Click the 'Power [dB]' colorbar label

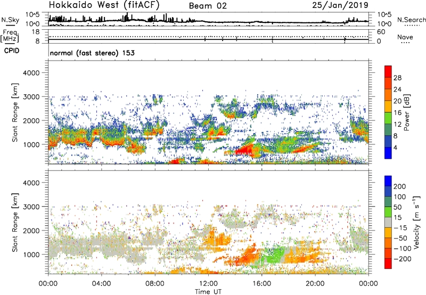tap(407, 112)
